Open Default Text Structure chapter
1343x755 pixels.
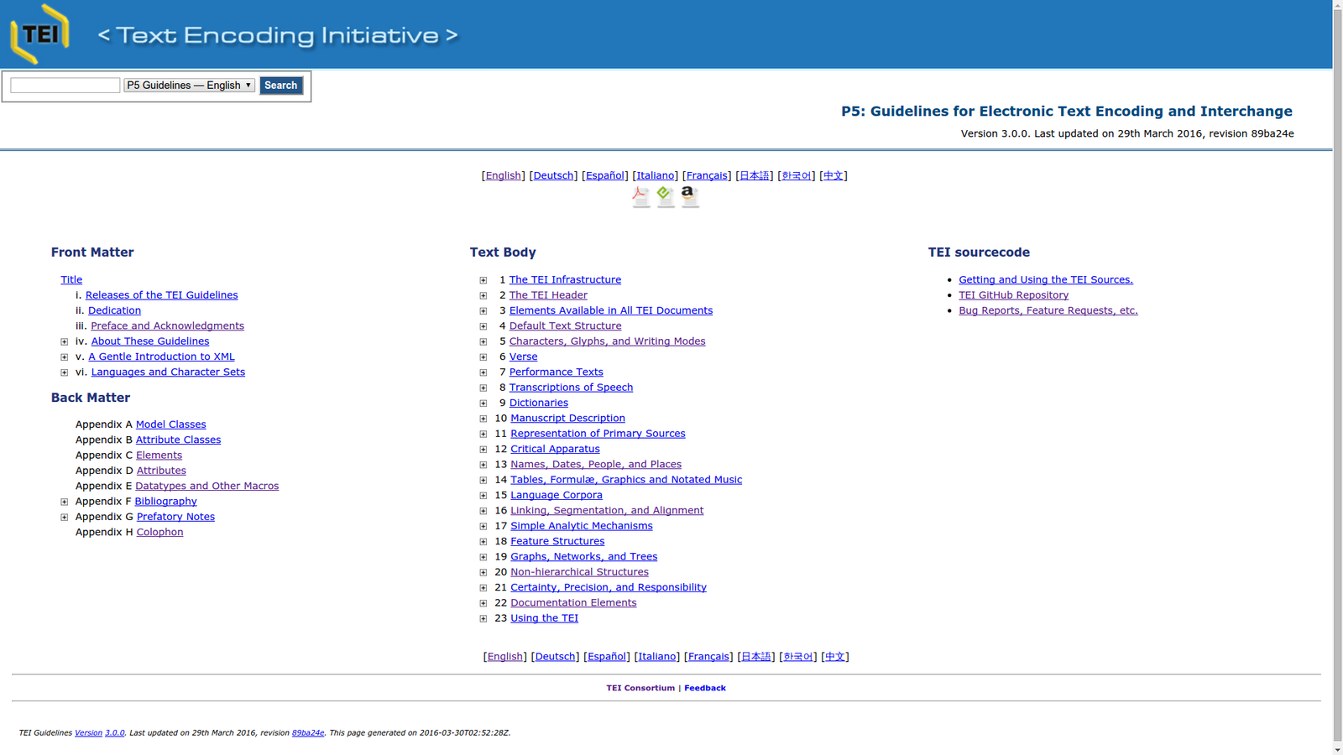point(565,326)
